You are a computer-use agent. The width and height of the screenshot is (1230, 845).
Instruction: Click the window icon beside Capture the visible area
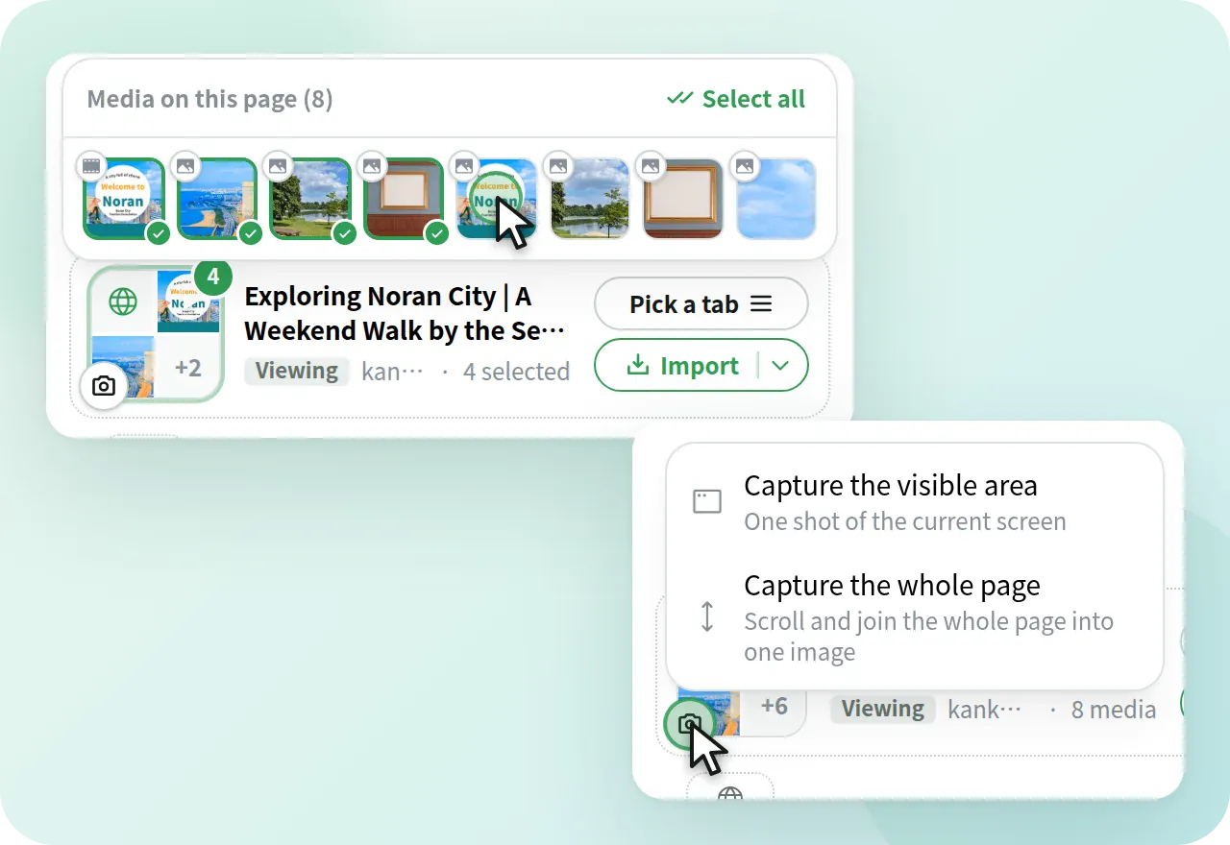tap(707, 501)
